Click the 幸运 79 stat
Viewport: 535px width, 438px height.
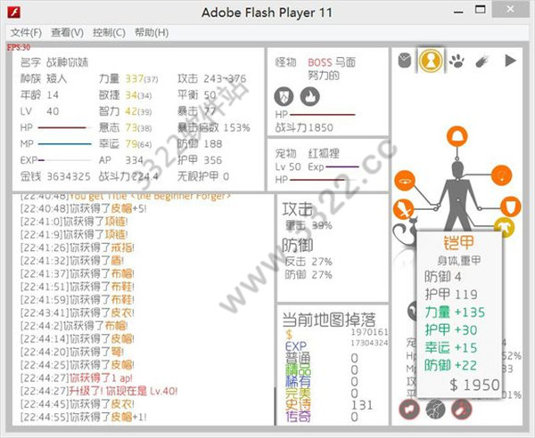coord(125,143)
